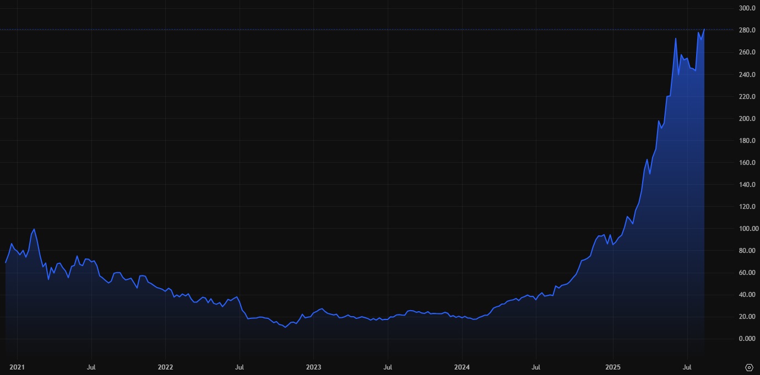Click the 300.0 price axis label
The image size is (760, 375).
(747, 8)
